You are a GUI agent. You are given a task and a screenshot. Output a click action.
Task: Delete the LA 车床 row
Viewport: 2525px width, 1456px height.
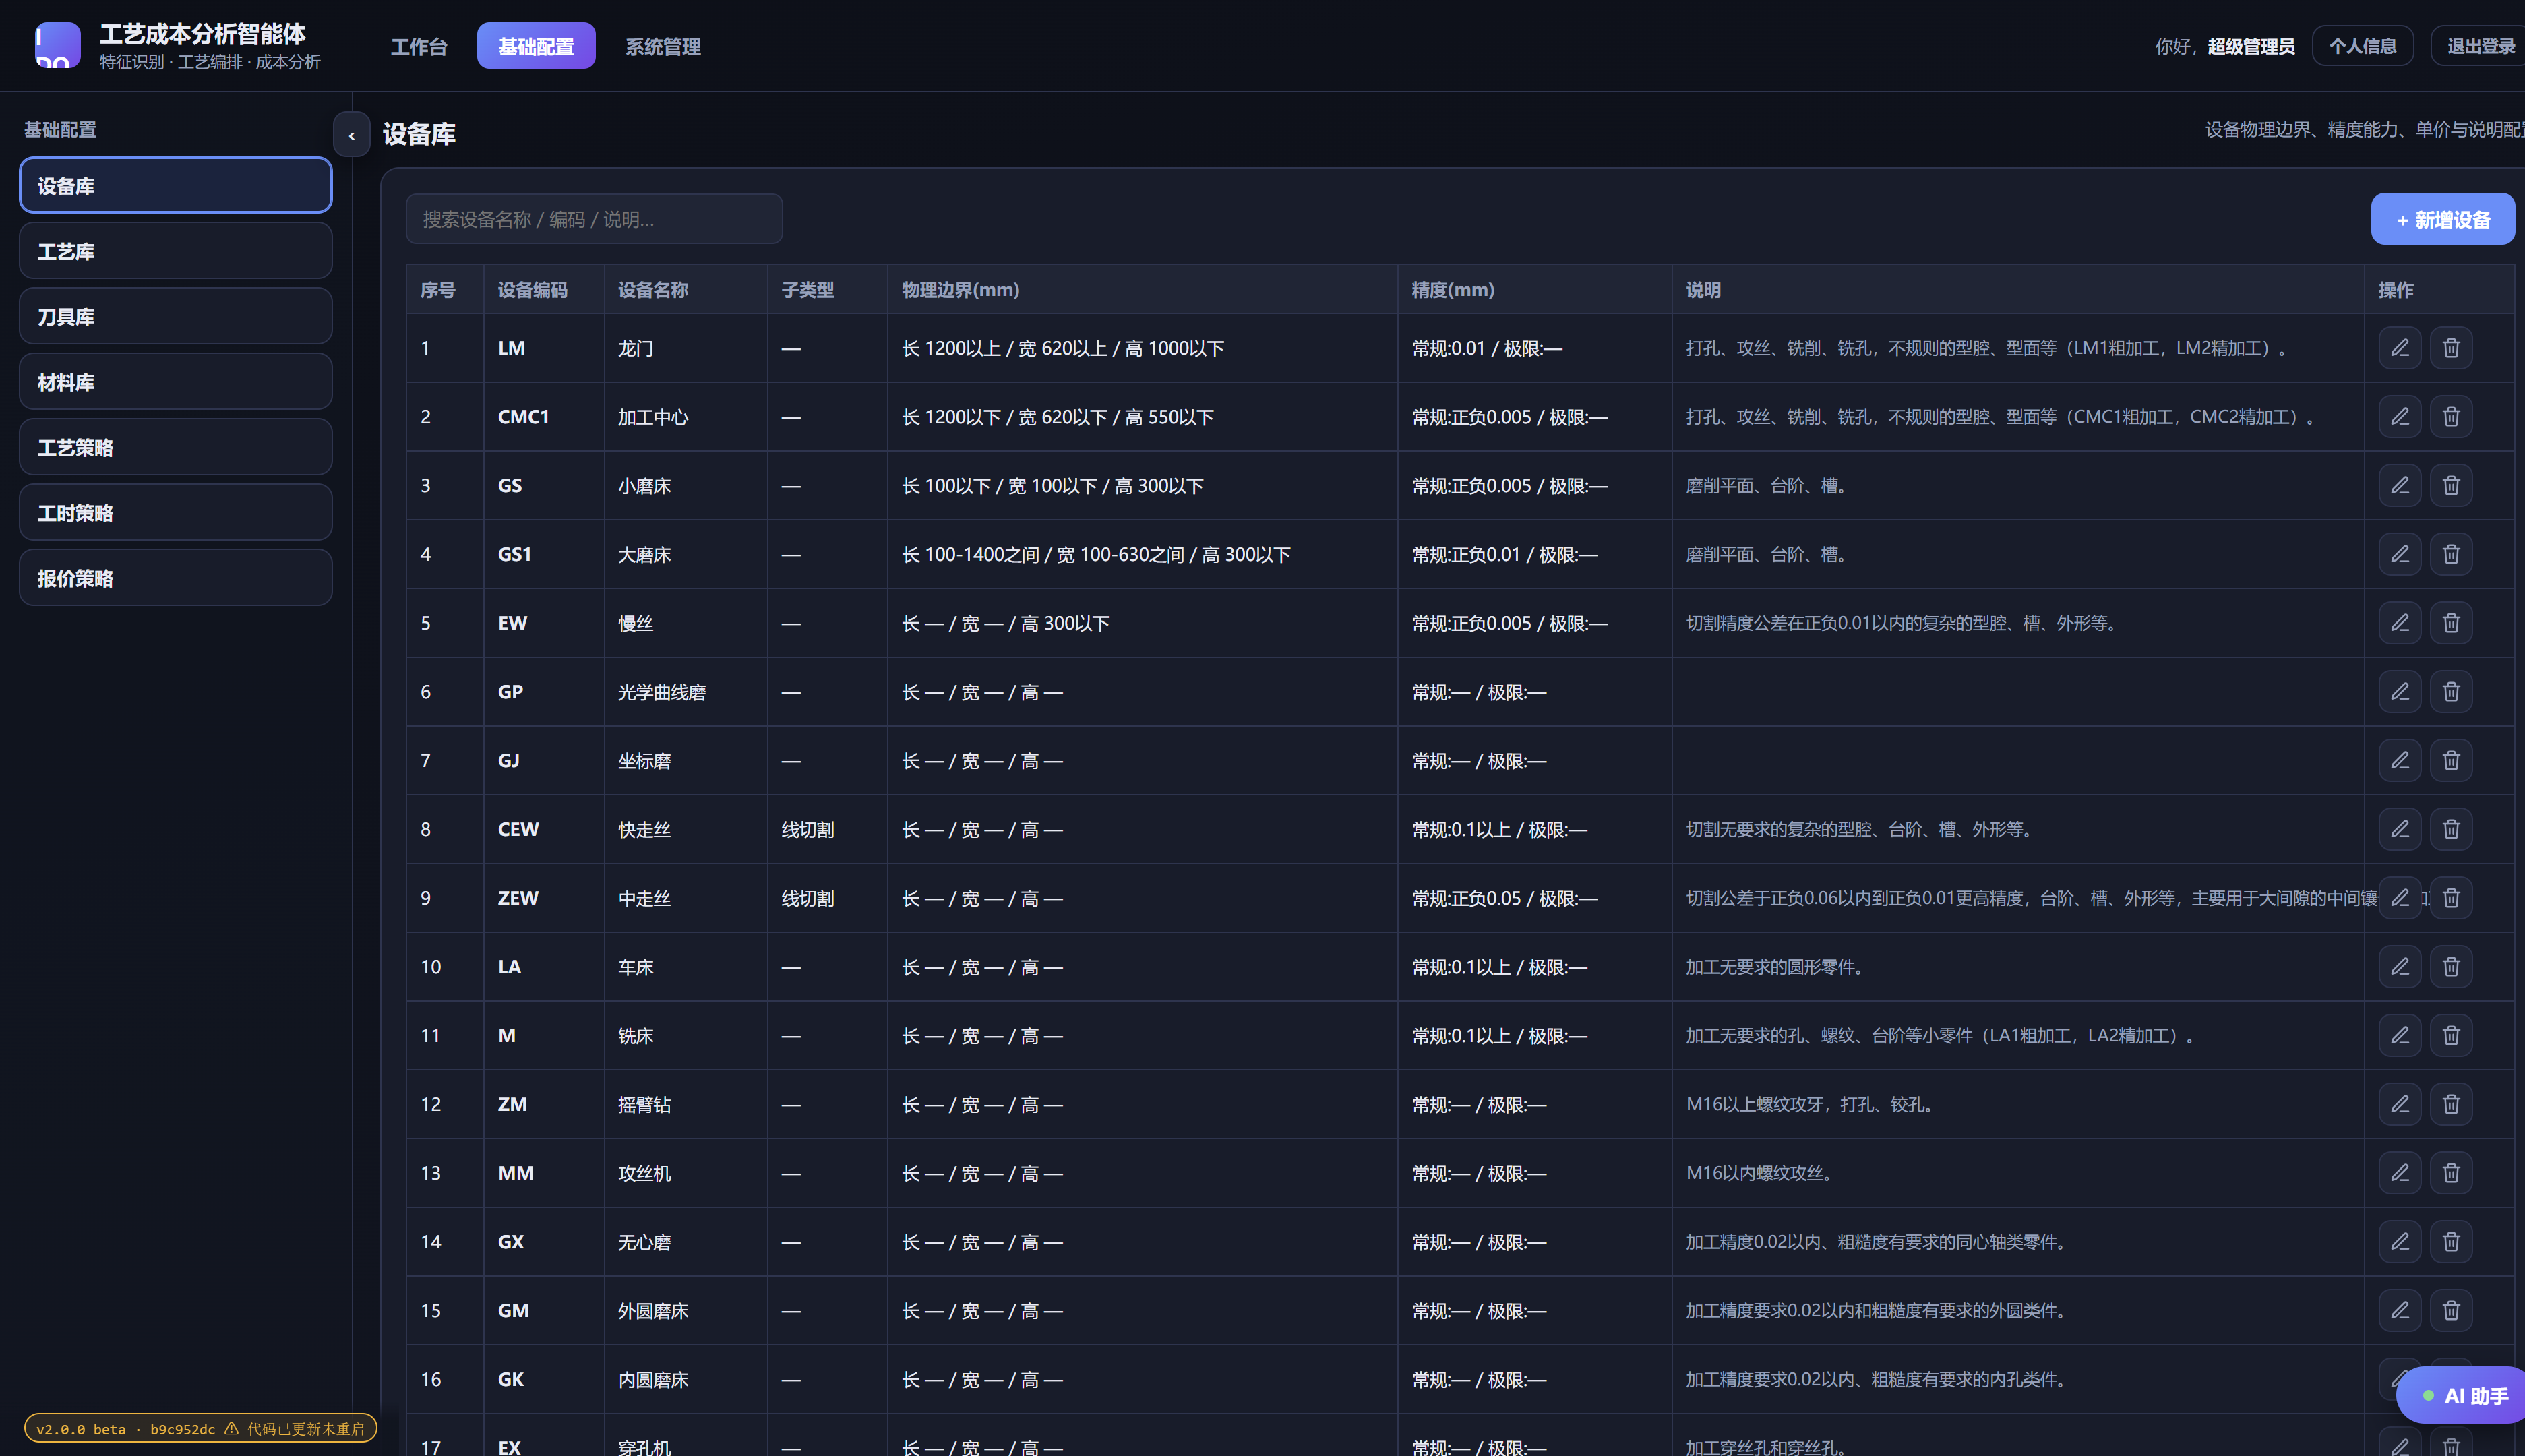(2451, 967)
